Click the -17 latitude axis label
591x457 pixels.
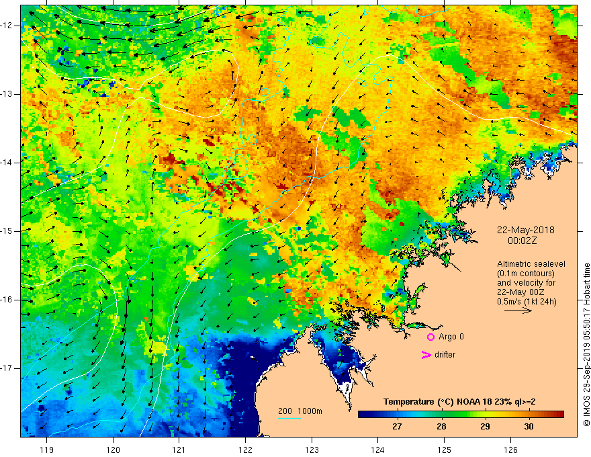tap(7, 368)
